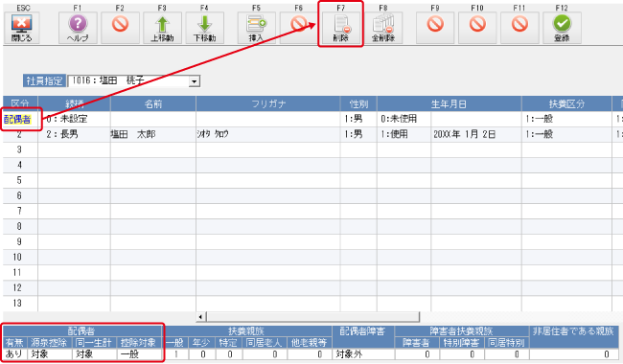The width and height of the screenshot is (623, 364).
Task: Click the horizontal scrollbar left arrow
Action: point(200,317)
